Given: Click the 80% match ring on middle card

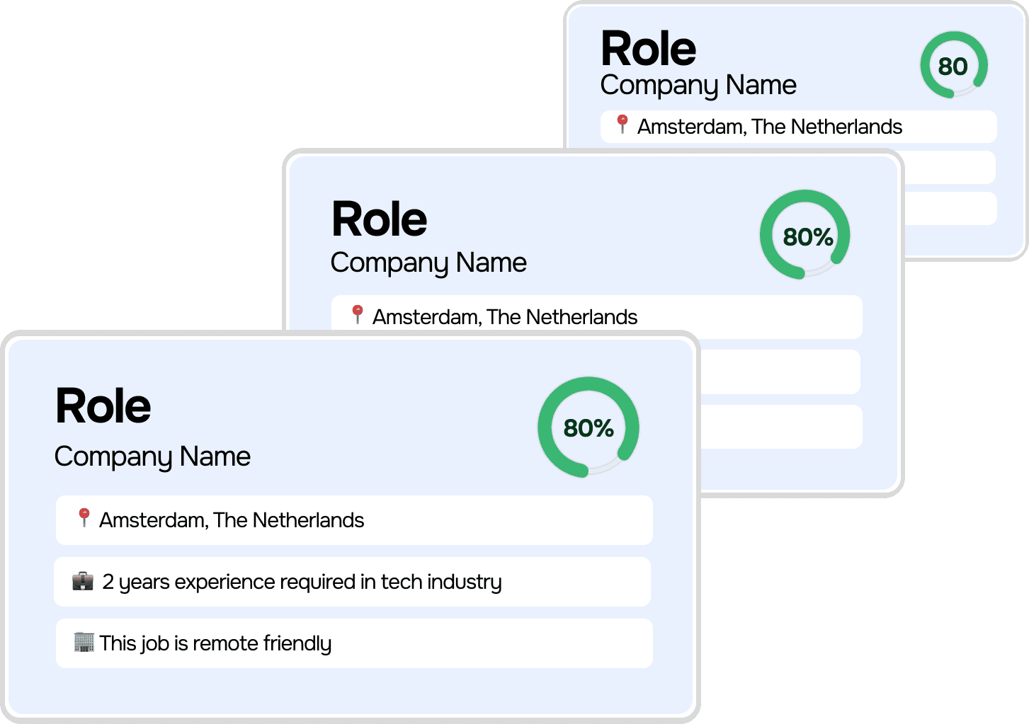Looking at the screenshot, I should click(805, 235).
